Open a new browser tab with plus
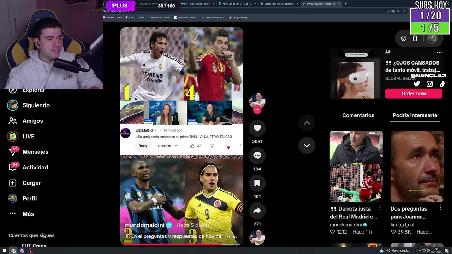The height and width of the screenshot is (254, 452). click(x=345, y=4)
